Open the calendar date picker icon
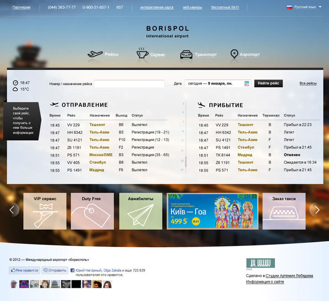This screenshot has width=329, height=301. point(247,84)
